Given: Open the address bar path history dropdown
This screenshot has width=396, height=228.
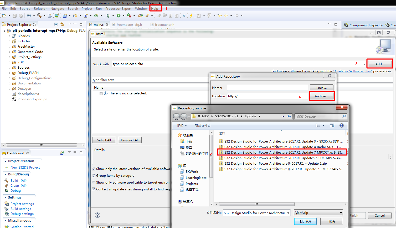Looking at the screenshot, I should pyautogui.click(x=283, y=116).
